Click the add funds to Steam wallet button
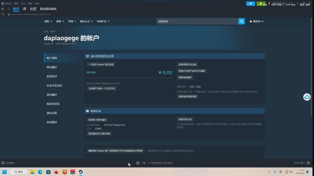This screenshot has height=176, width=314. coord(101,65)
